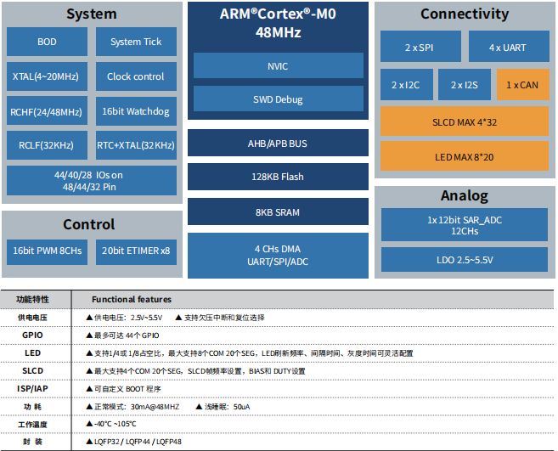Select the 功能特性 header cell

(x=32, y=299)
